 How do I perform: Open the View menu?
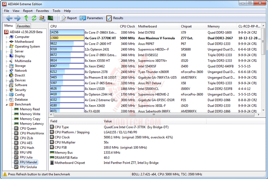(x=16, y=11)
